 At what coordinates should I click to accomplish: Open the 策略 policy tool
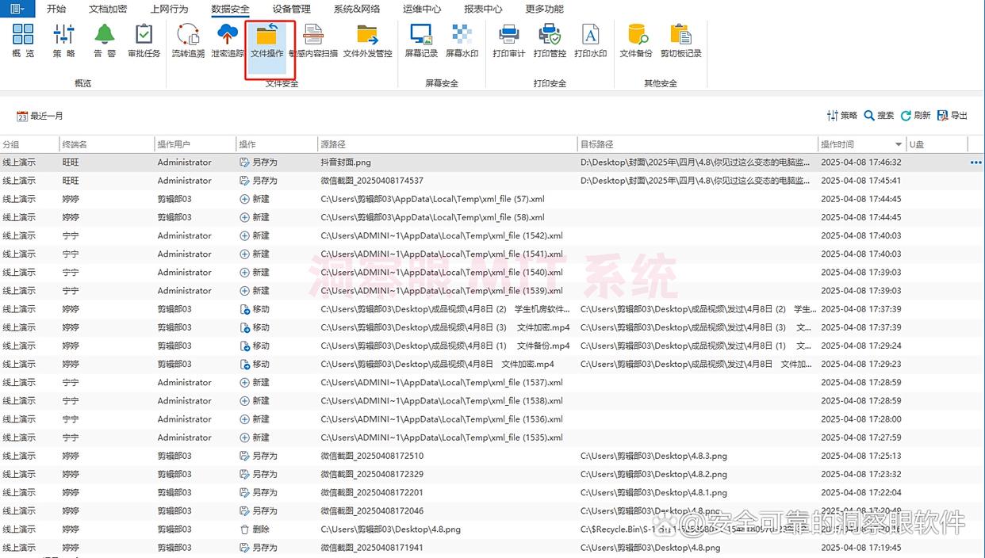coord(64,40)
